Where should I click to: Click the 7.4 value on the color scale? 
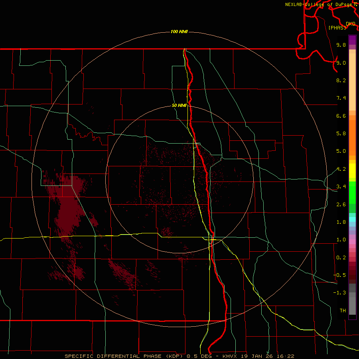pos(341,98)
